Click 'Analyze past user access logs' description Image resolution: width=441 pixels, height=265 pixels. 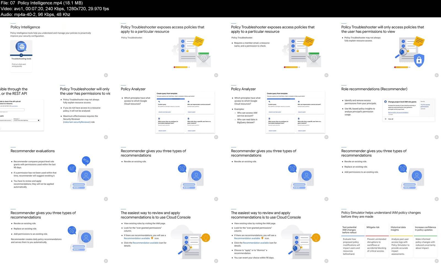[x=400, y=247]
